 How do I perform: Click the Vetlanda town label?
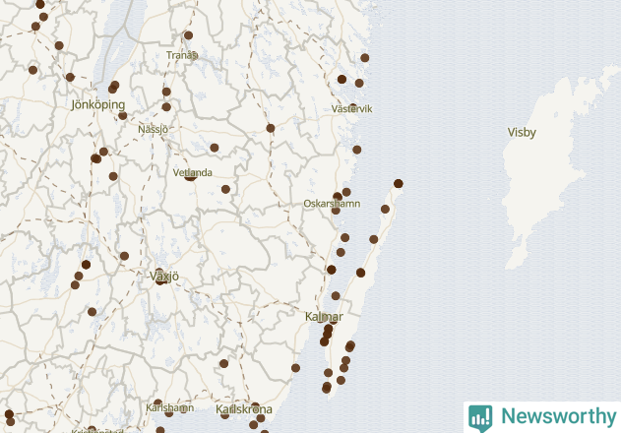193,172
